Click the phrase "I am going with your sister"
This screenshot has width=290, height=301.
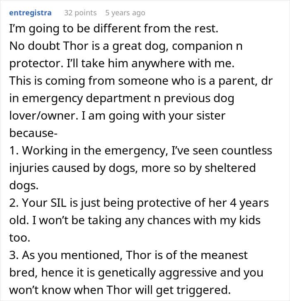[x=153, y=116]
